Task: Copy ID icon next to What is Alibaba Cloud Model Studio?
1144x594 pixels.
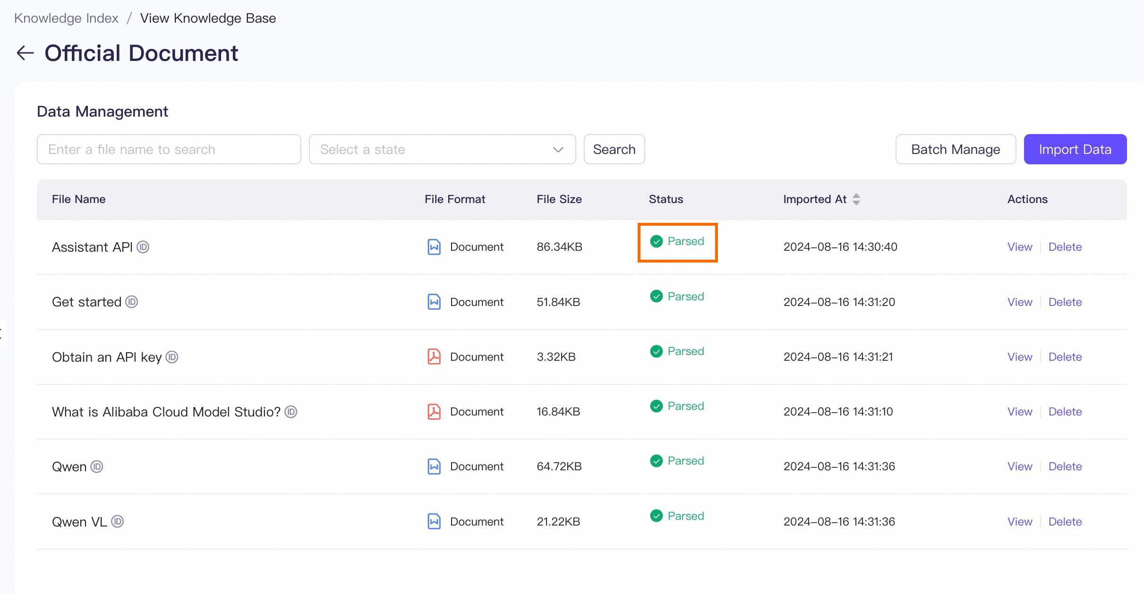Action: point(291,412)
